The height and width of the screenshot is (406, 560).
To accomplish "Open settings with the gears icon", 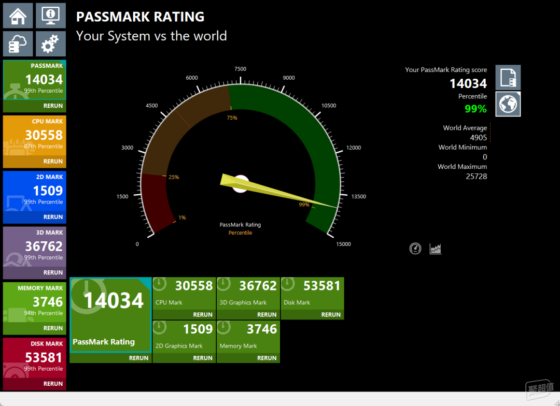I will [51, 44].
